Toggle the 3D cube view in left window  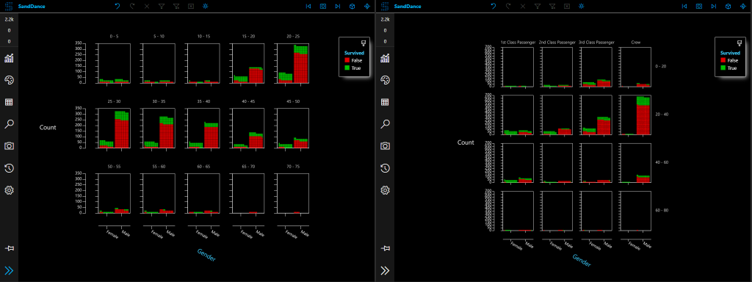(352, 6)
